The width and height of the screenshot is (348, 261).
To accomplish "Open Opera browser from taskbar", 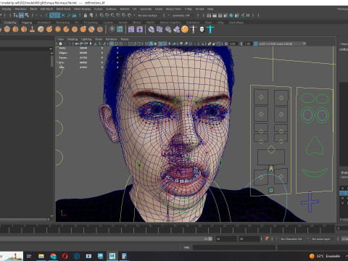I will click(x=65, y=256).
